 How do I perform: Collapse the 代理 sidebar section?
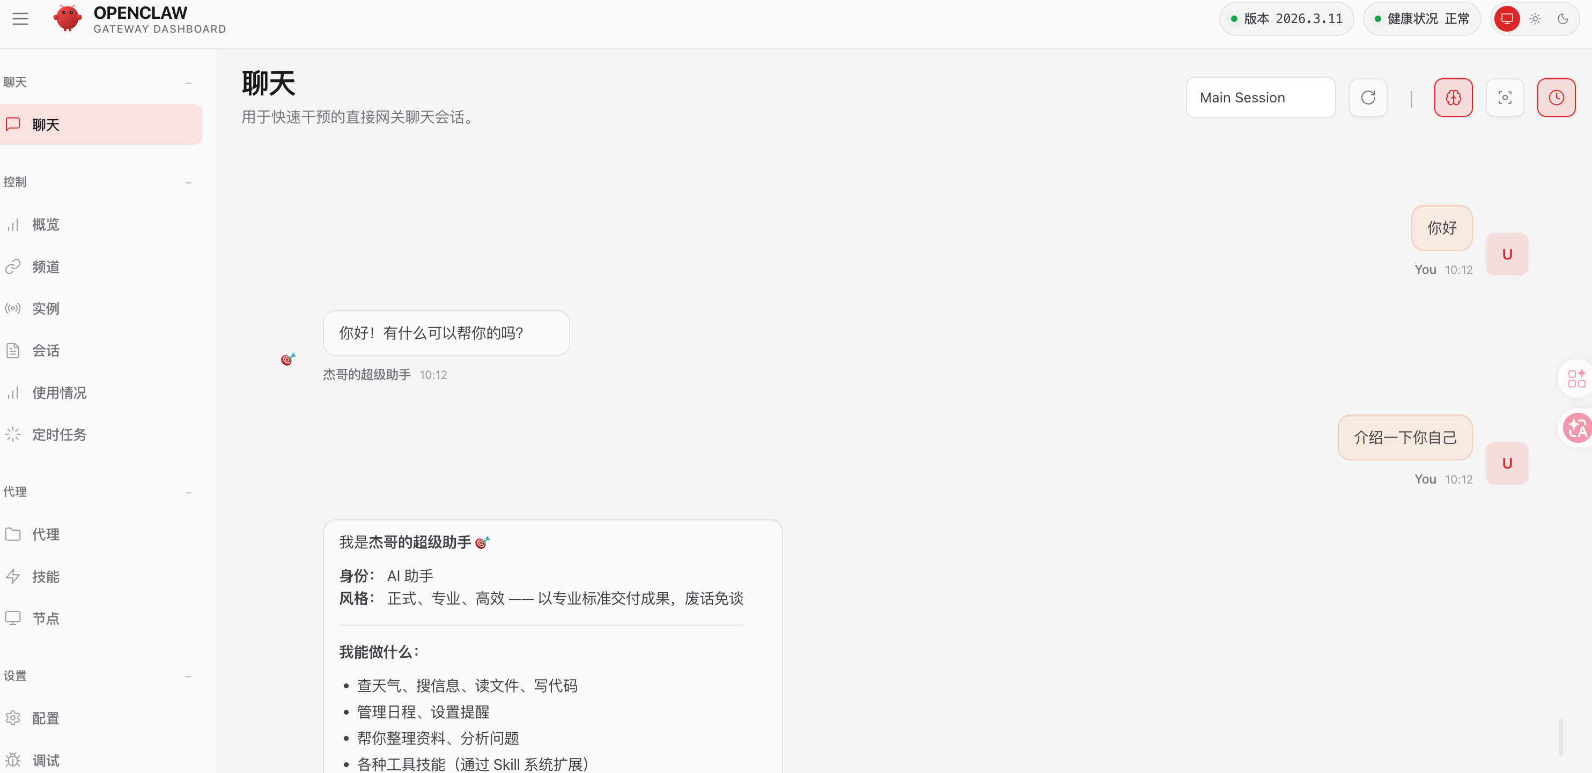click(188, 492)
